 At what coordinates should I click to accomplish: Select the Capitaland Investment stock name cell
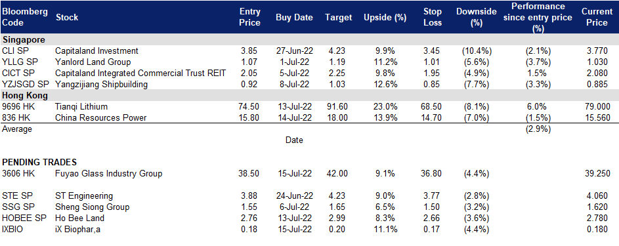[96, 51]
